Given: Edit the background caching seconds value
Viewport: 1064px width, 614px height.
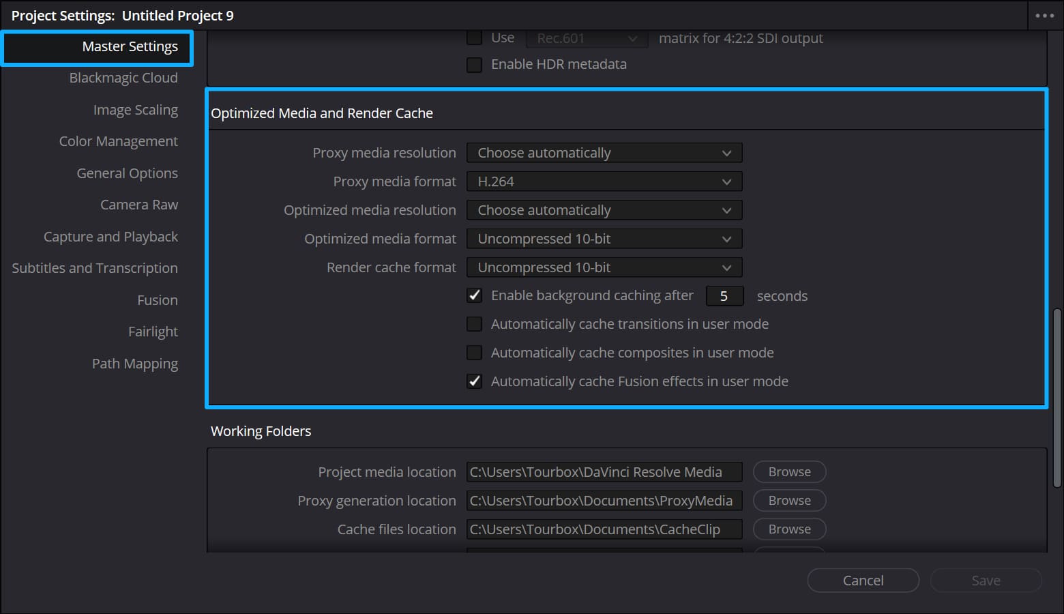Looking at the screenshot, I should tap(724, 295).
